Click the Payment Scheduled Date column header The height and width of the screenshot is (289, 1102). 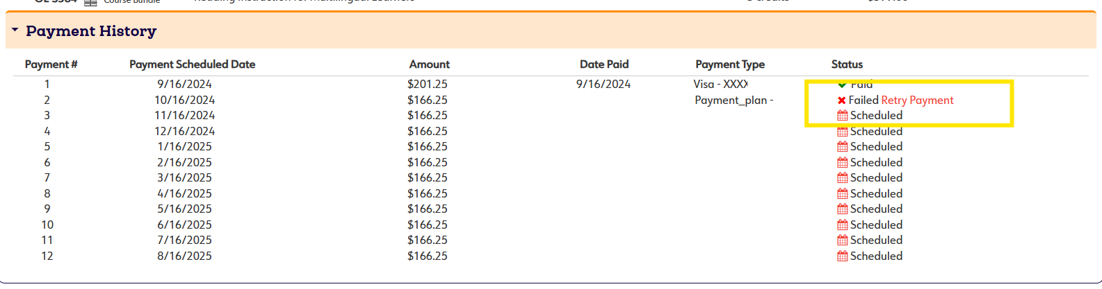pos(192,64)
